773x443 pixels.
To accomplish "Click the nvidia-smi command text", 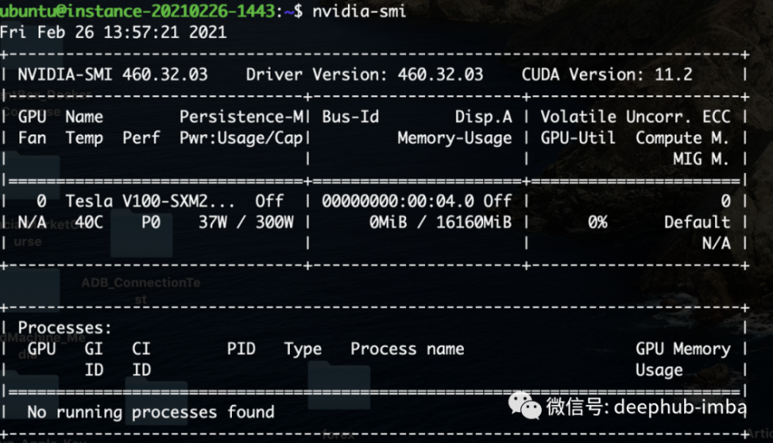I will coord(359,10).
